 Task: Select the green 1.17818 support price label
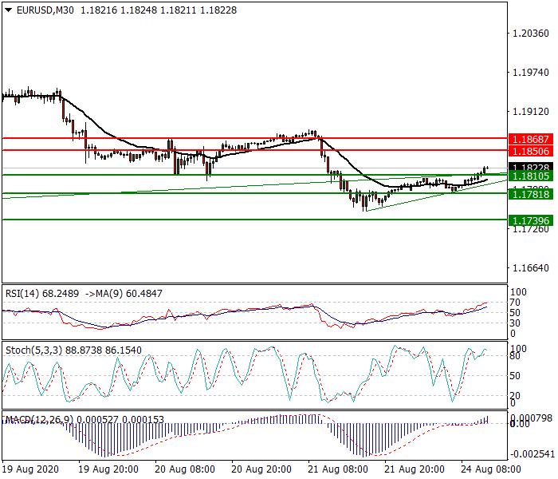point(531,194)
